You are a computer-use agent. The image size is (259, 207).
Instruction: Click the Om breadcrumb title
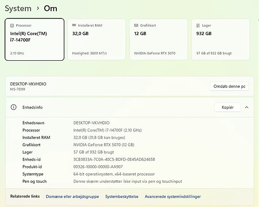tap(50, 8)
